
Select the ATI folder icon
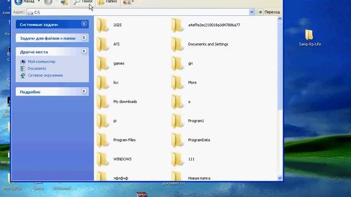pos(103,44)
